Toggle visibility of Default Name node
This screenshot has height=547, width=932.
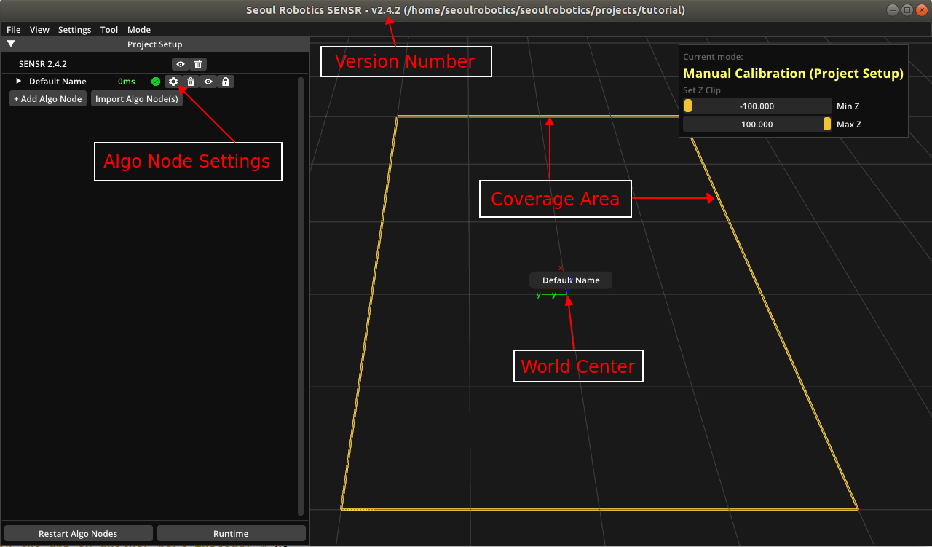(x=208, y=82)
